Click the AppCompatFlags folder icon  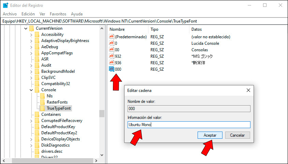click(37, 53)
